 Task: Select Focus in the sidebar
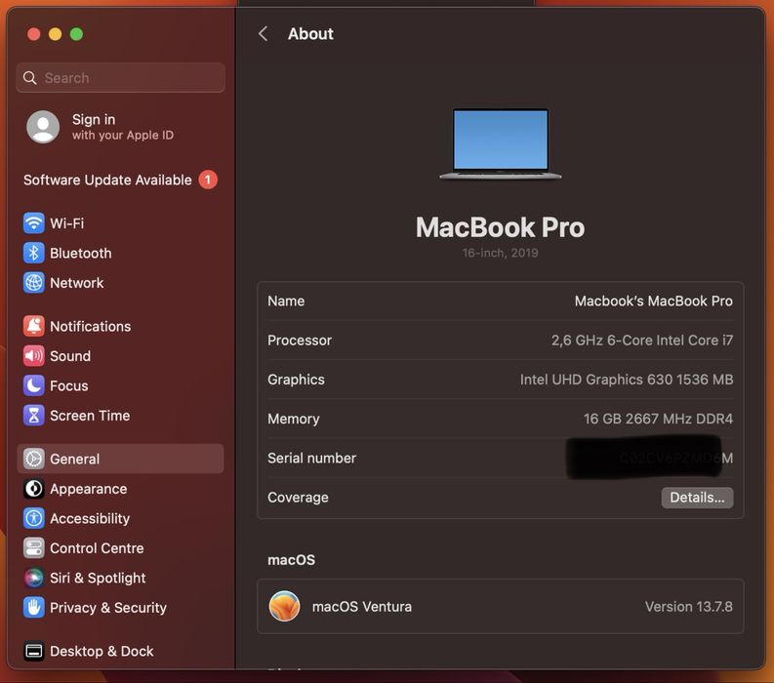69,385
